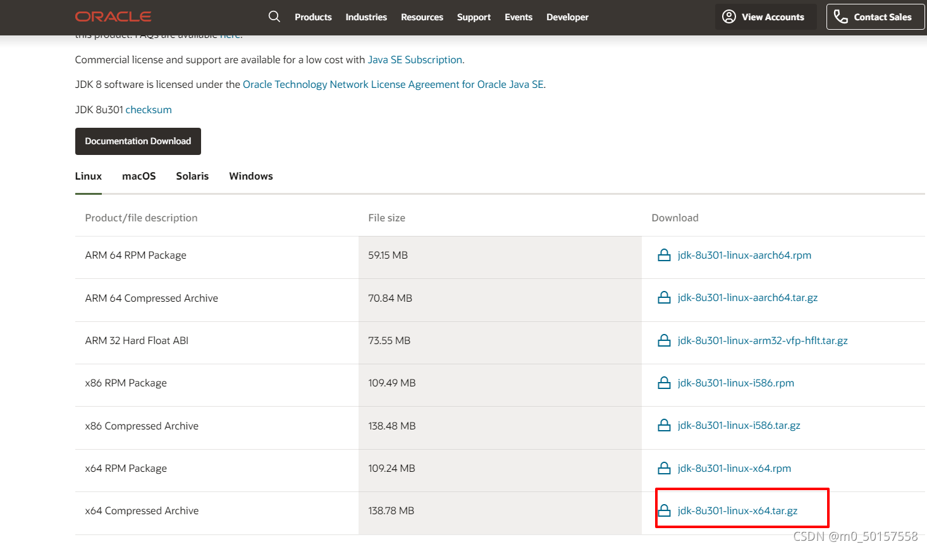Open the Java SE Subscription link

tap(415, 59)
